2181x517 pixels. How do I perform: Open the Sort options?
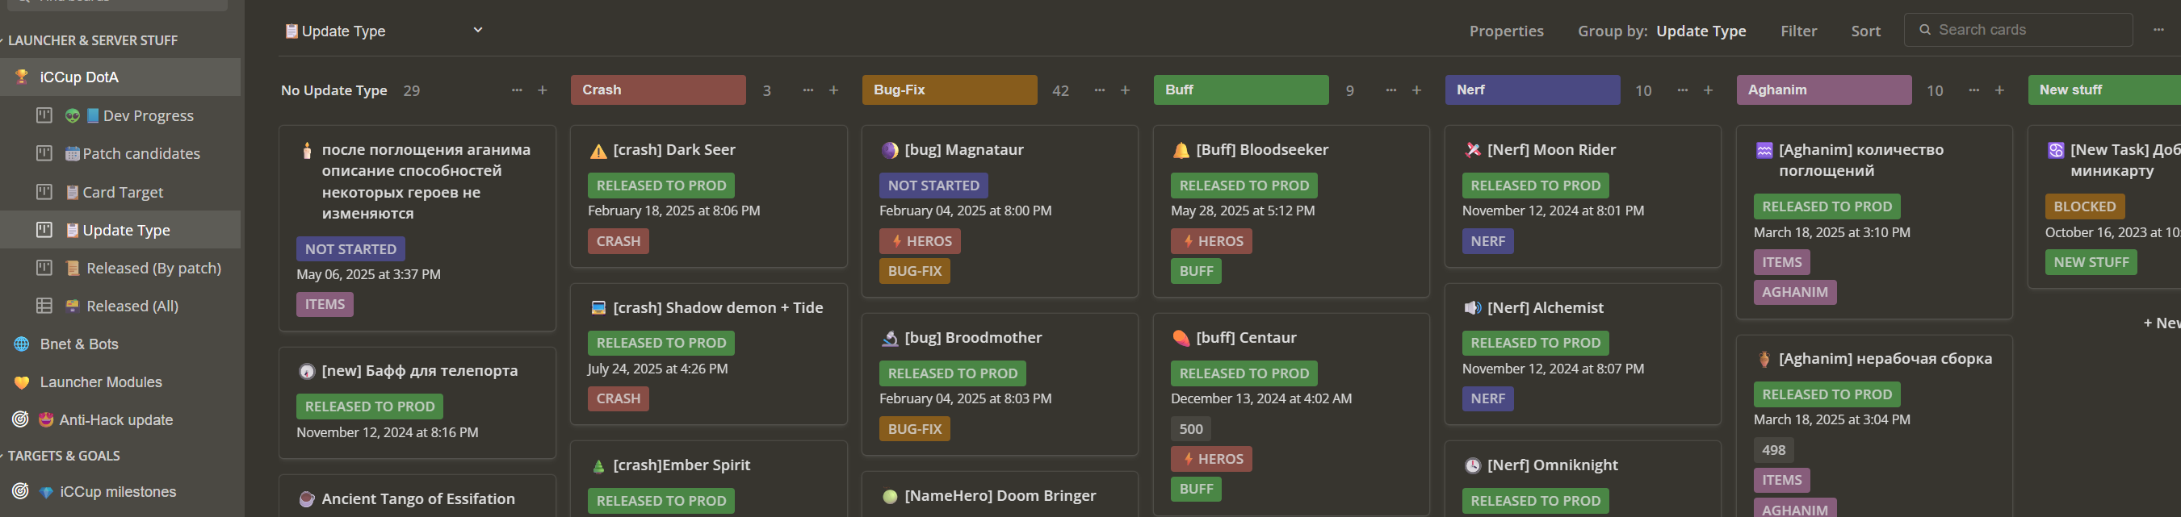point(1865,31)
